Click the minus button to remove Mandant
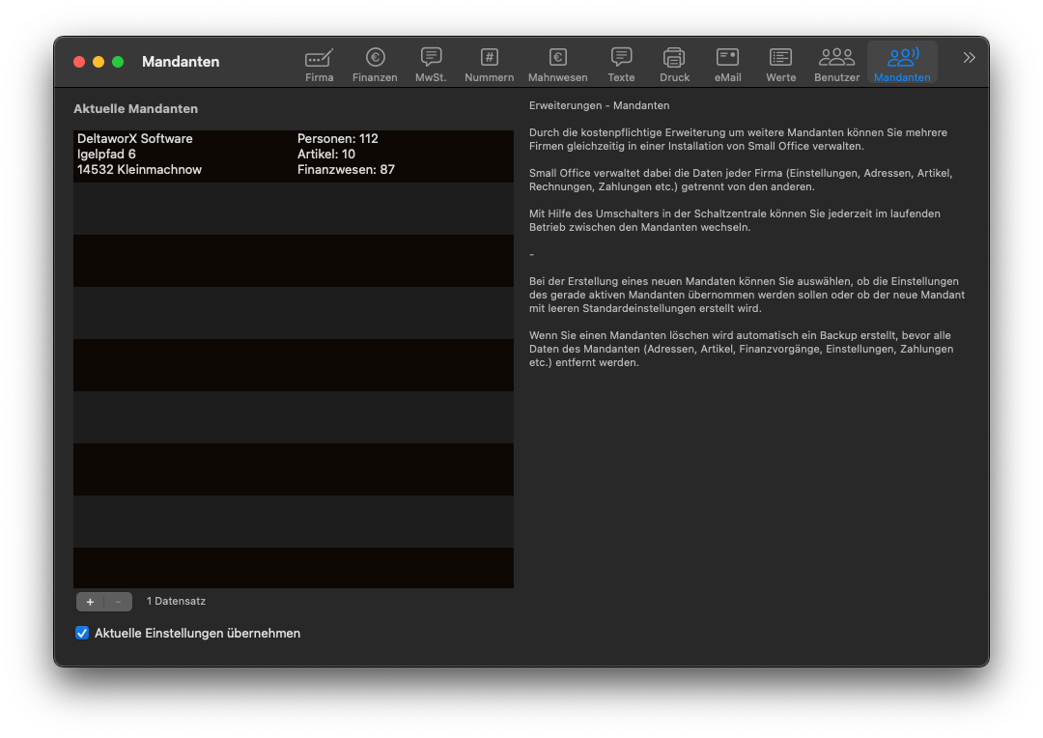The image size is (1043, 738). pos(118,602)
